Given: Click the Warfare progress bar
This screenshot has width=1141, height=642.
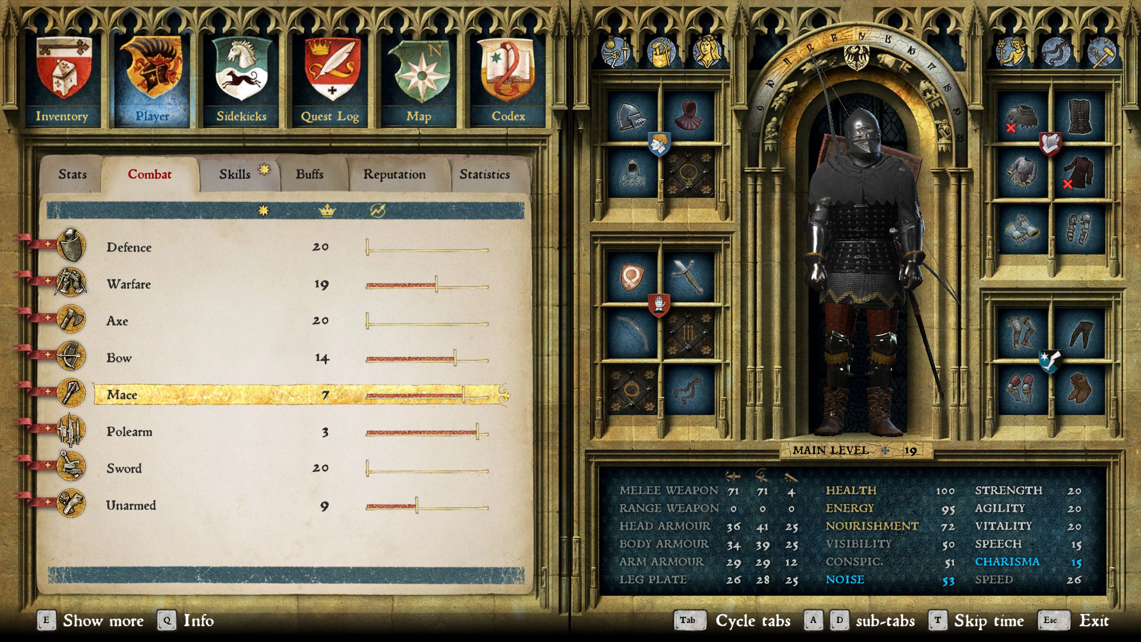Looking at the screenshot, I should (x=427, y=286).
